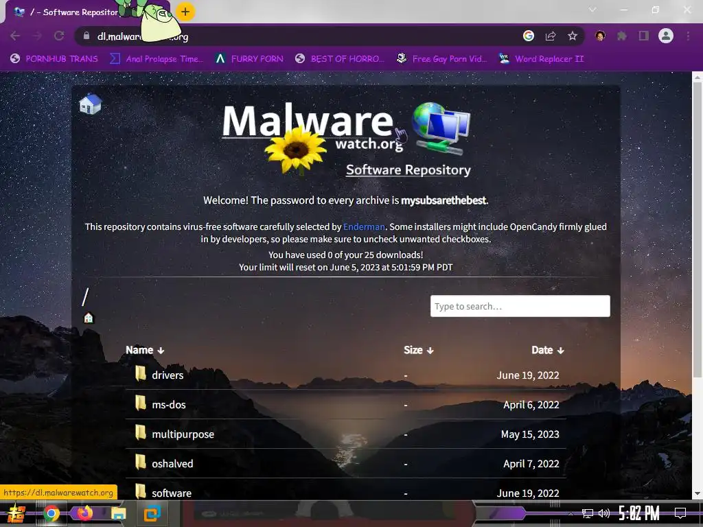
Task: Click the scrollbar down arrow
Action: [x=698, y=494]
